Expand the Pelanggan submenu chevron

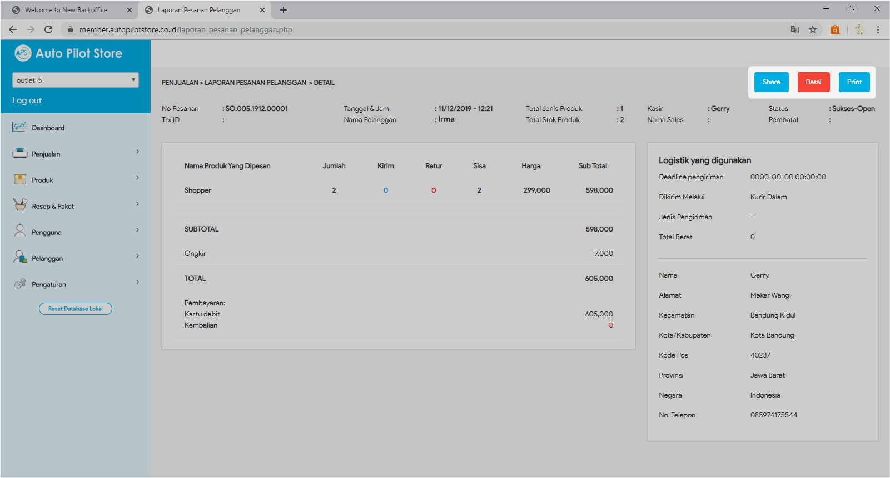(x=137, y=256)
